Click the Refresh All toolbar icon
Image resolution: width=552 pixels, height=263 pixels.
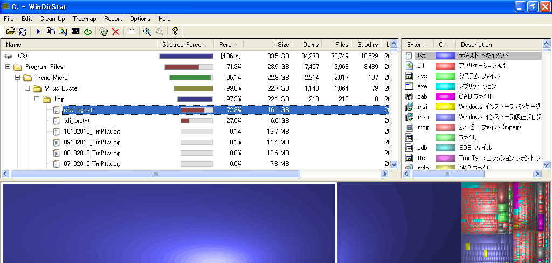23,32
